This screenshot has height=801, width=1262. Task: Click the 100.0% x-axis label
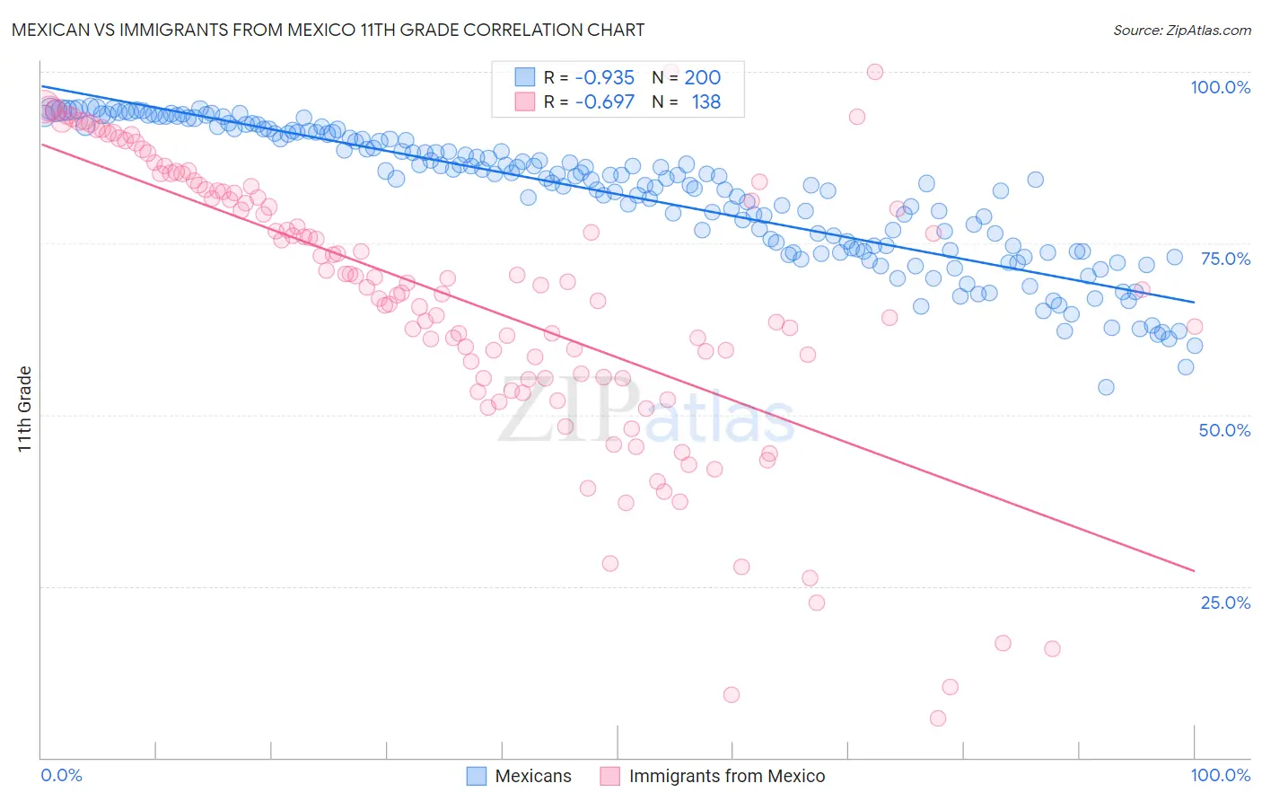(1220, 775)
